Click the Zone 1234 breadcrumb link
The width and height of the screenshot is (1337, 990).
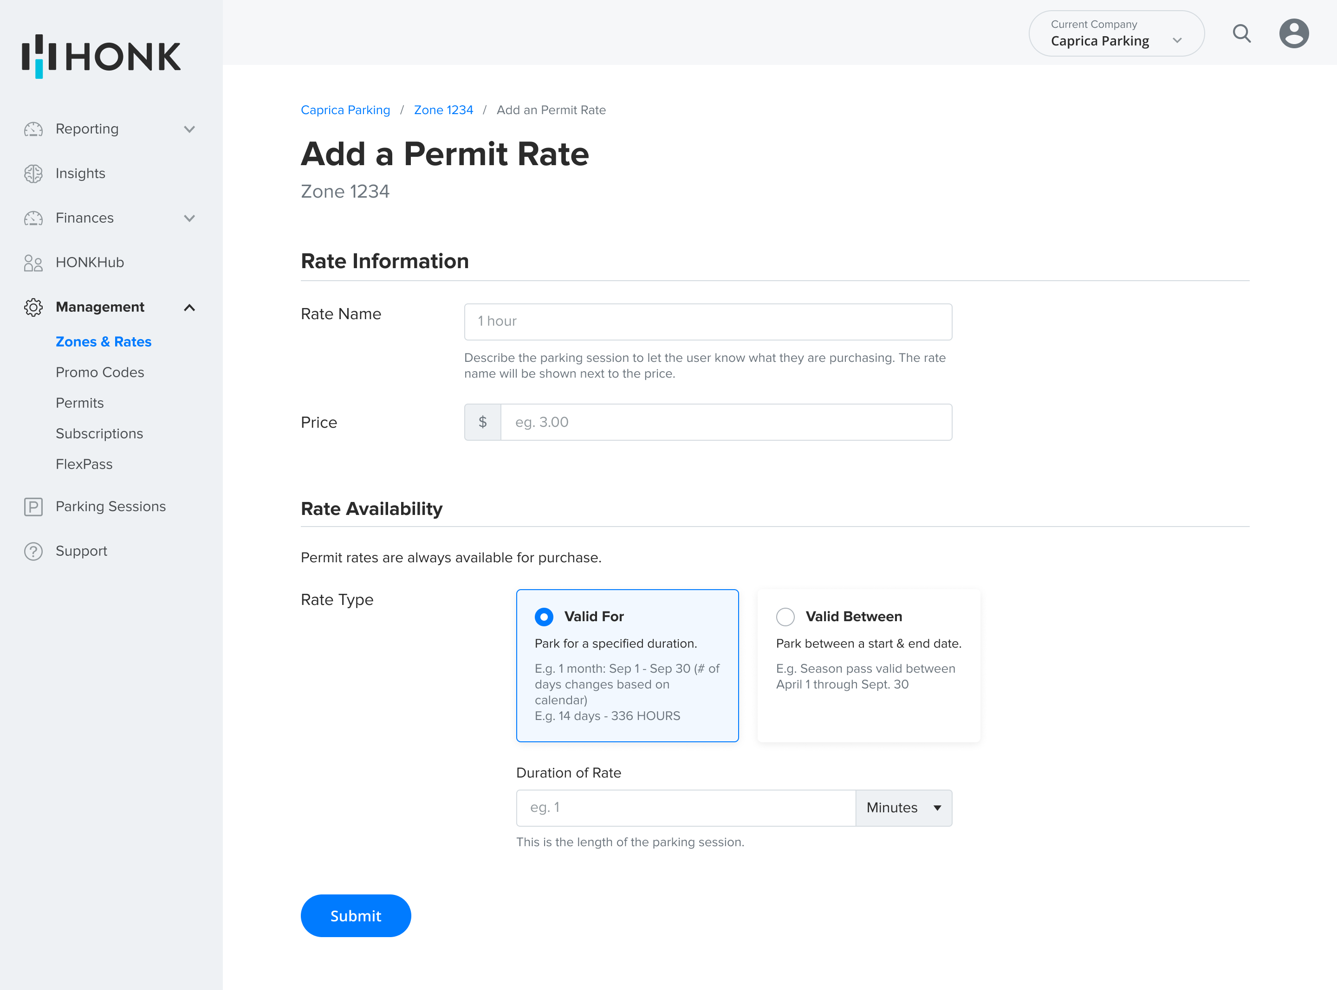coord(443,110)
